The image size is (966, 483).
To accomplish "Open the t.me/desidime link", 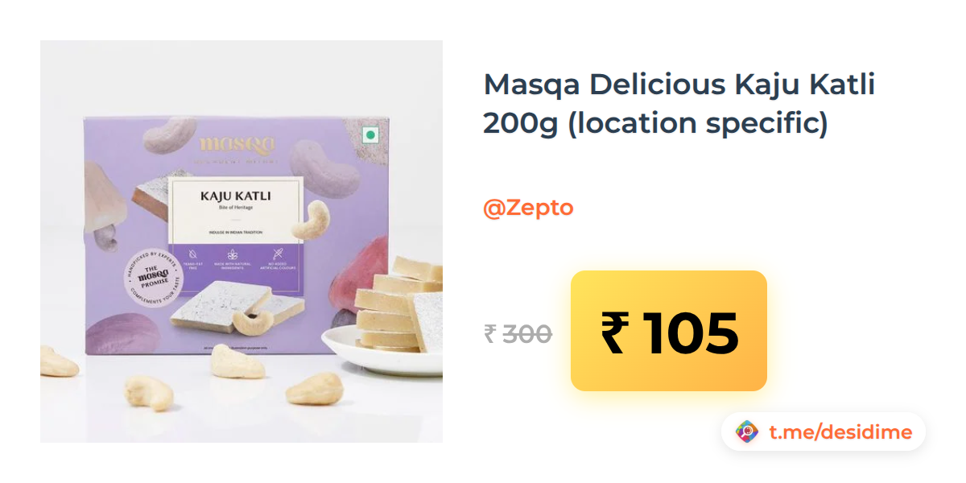I will [840, 432].
